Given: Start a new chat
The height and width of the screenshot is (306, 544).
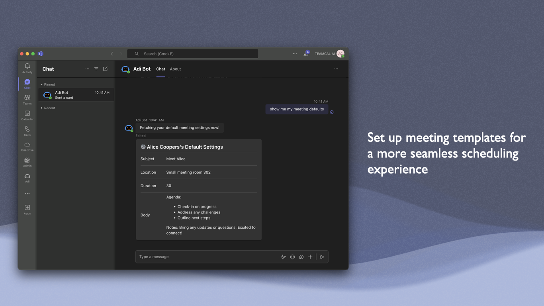Looking at the screenshot, I should 106,69.
